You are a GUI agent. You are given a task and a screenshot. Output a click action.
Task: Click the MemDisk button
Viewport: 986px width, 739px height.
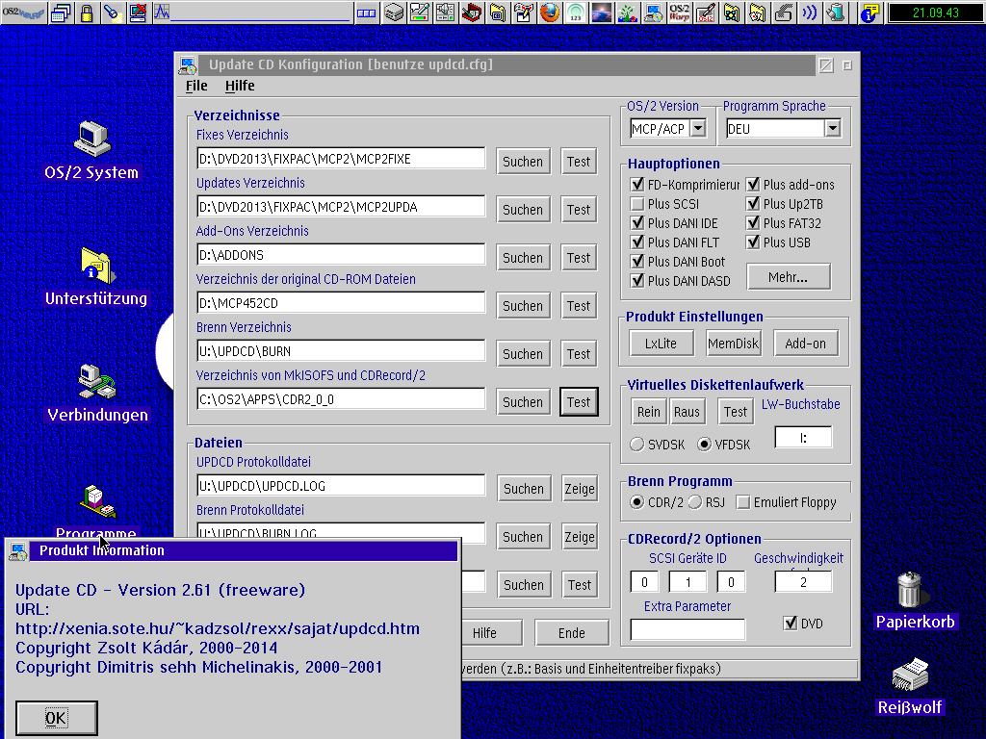733,344
